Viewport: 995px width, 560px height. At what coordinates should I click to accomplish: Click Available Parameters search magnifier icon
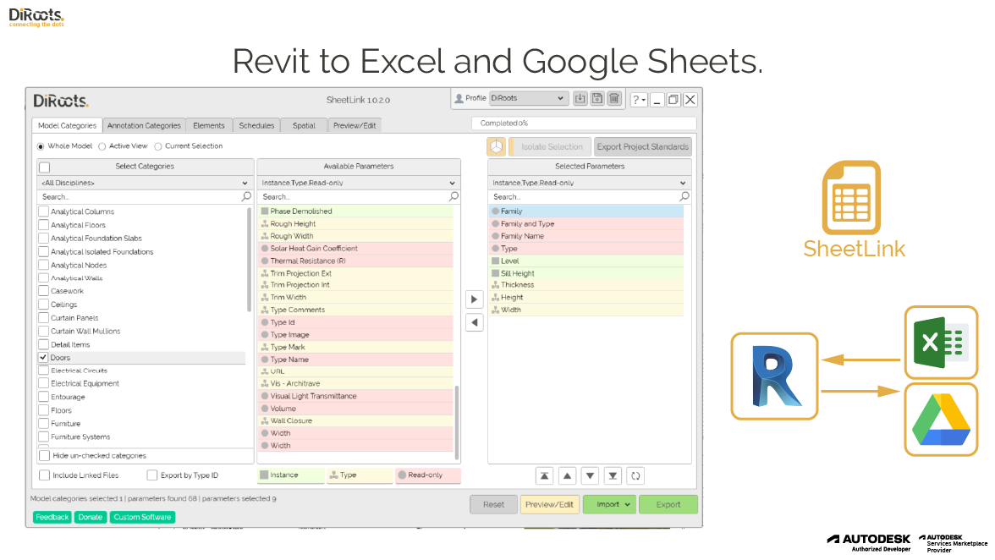pos(454,196)
